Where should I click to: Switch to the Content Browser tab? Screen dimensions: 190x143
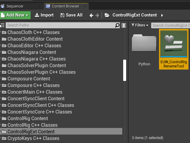[66, 6]
